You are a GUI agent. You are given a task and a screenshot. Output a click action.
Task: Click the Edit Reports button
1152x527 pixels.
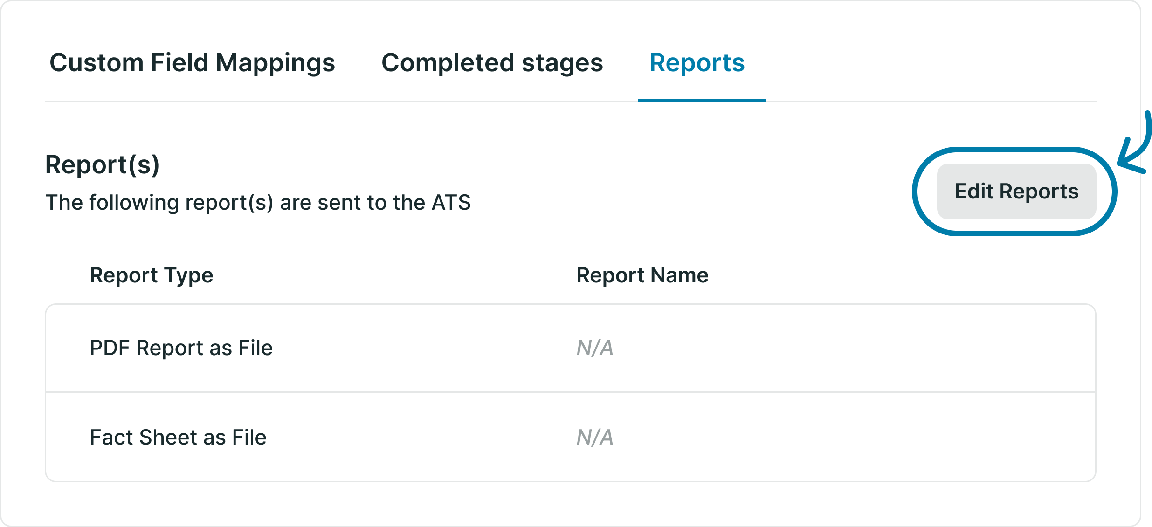pos(1016,192)
